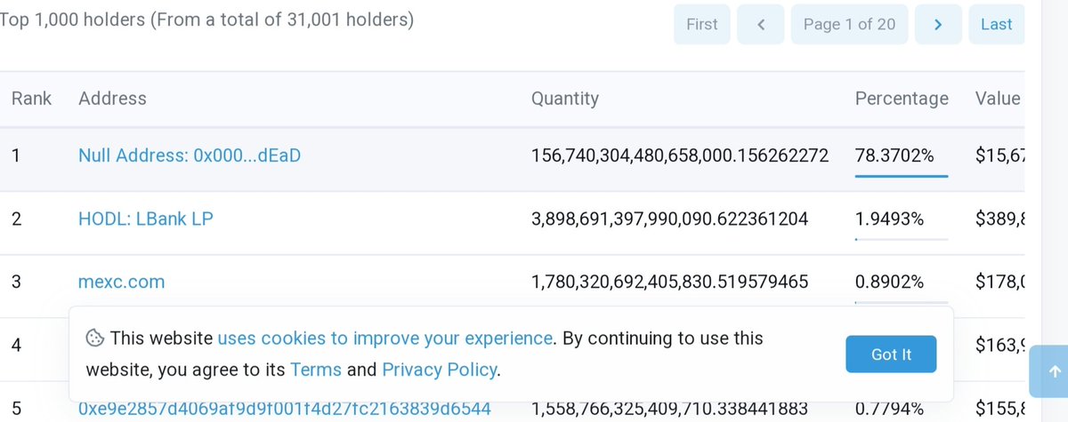Click the Percentage column header
Screen dimensions: 1068x422
coord(902,99)
